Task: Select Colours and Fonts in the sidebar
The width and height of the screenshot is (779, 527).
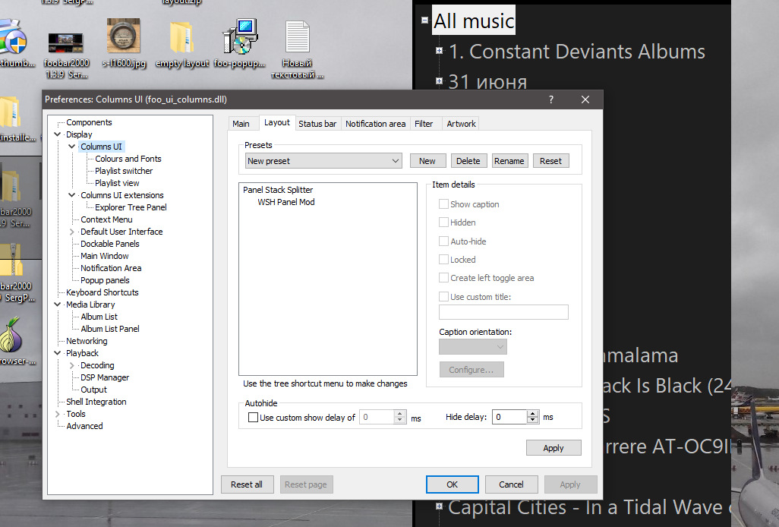Action: [128, 159]
